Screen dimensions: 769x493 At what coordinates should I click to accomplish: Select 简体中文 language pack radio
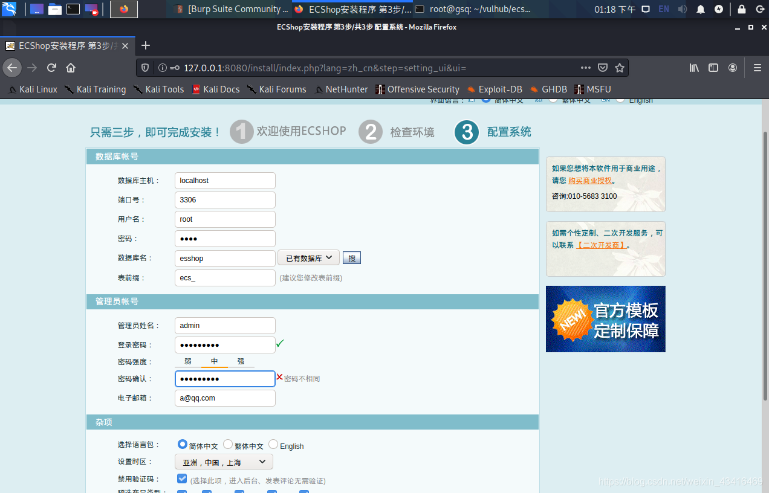click(183, 444)
